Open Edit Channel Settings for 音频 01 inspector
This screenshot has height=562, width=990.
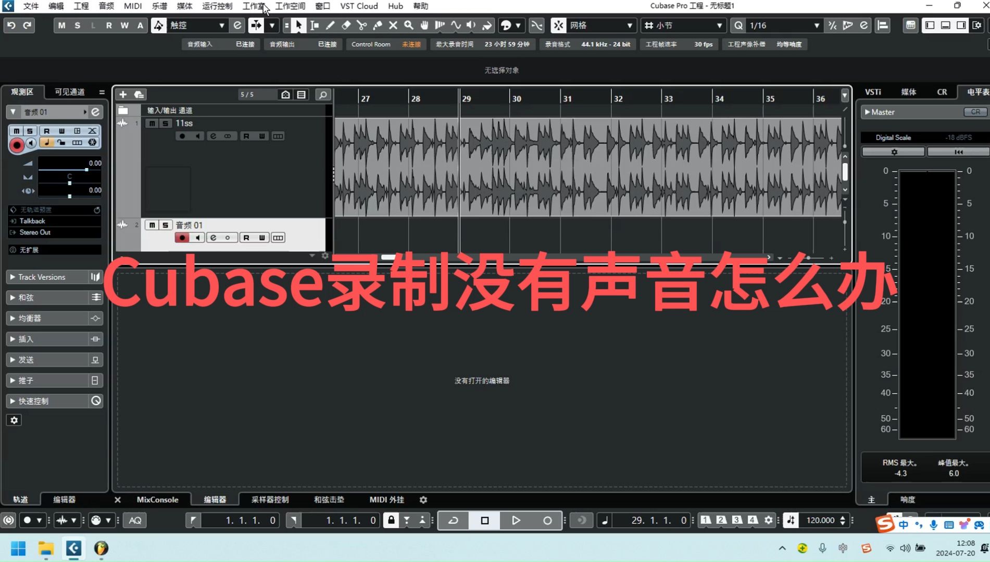tap(95, 112)
